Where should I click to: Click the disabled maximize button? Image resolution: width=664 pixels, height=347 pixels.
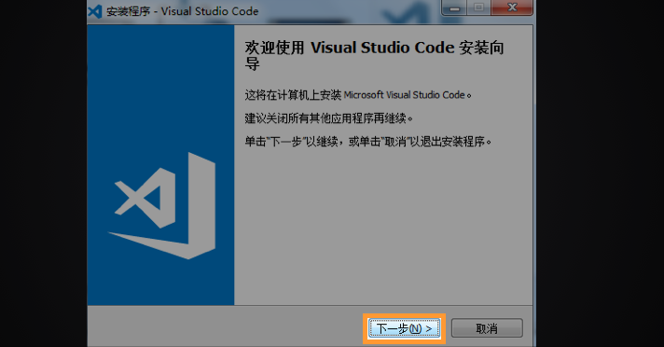tap(479, 7)
